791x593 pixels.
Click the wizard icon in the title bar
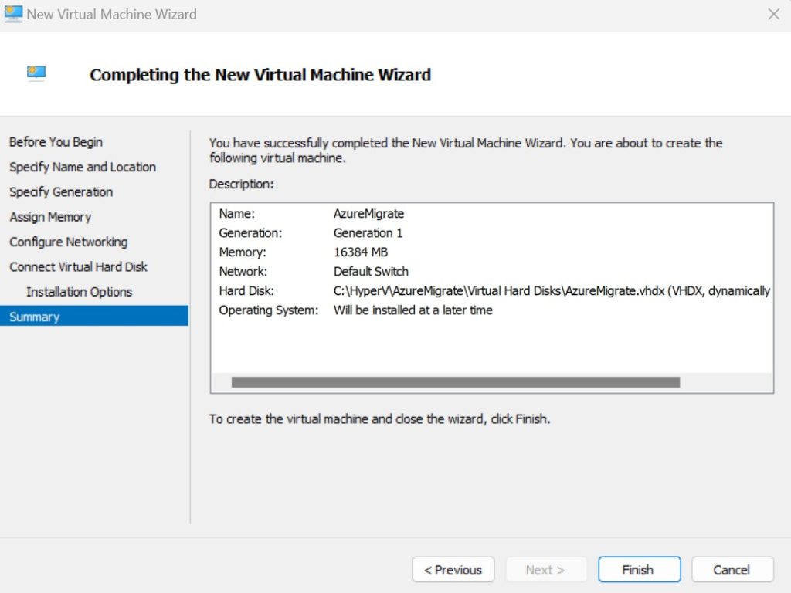(13, 14)
